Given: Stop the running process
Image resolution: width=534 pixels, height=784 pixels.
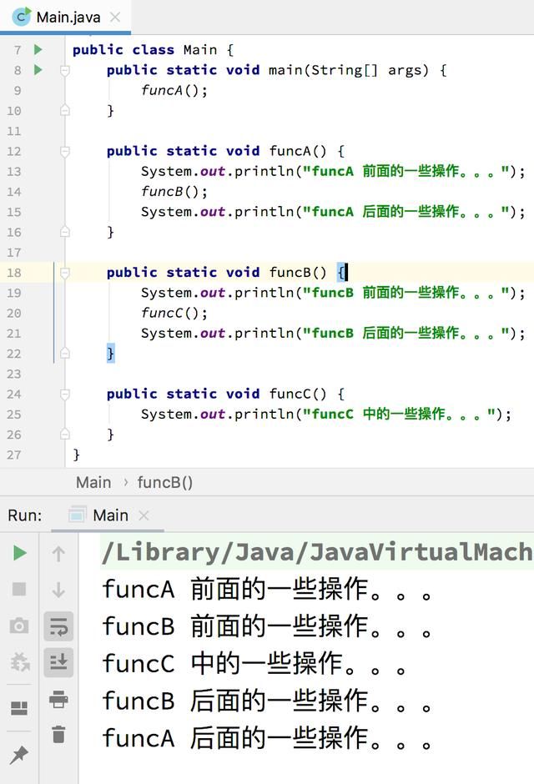Looking at the screenshot, I should coord(19,589).
